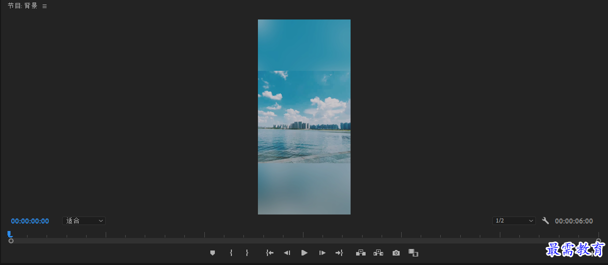Open the 适合 zoom level dropdown
The height and width of the screenshot is (265, 608).
[84, 220]
